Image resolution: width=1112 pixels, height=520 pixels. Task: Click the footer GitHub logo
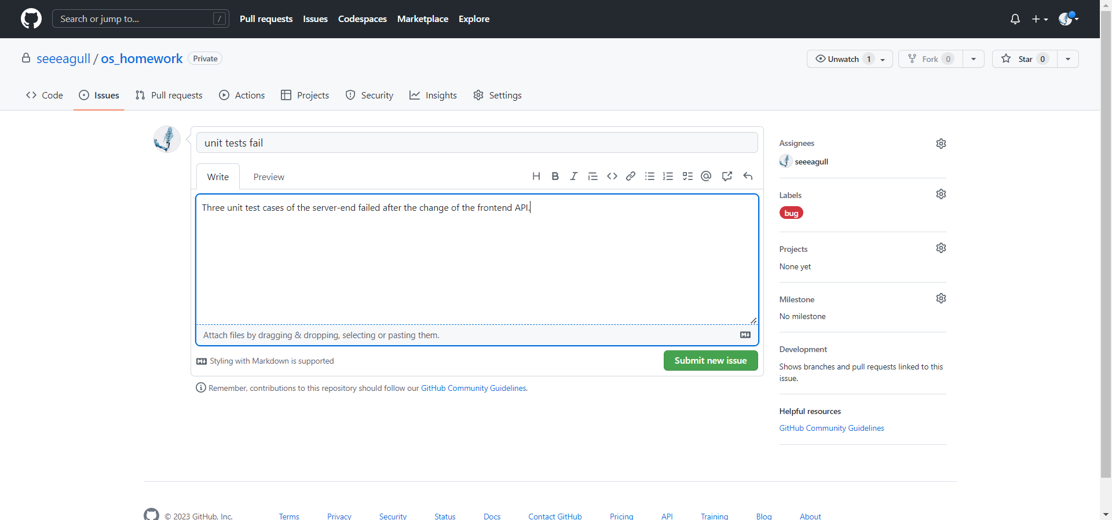coord(151,514)
